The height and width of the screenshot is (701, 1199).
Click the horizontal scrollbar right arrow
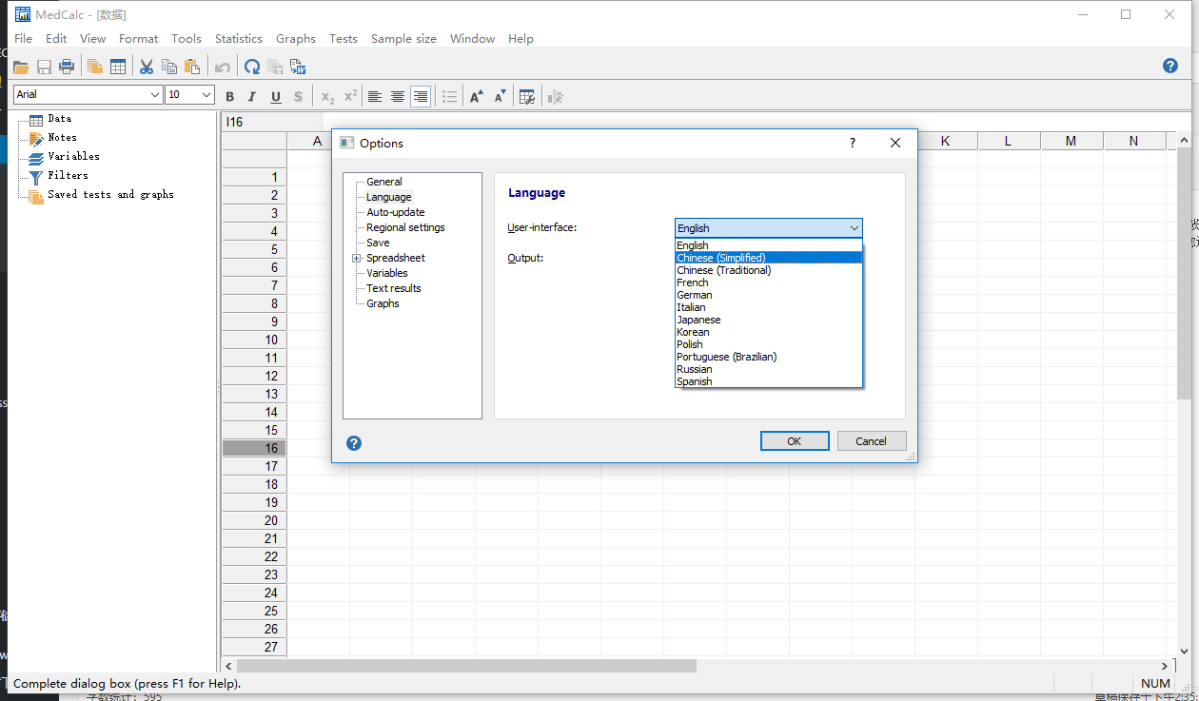[1165, 667]
